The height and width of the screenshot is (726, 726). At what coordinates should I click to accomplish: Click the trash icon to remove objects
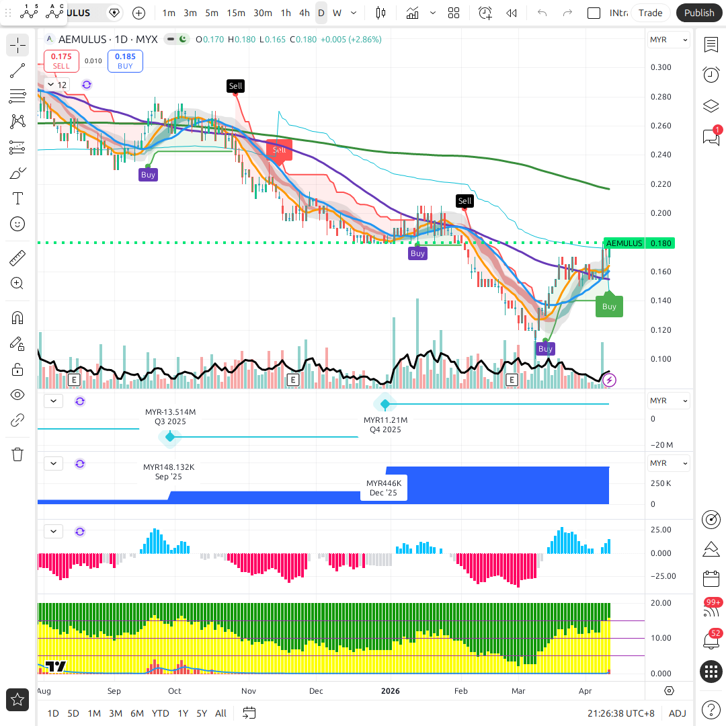[17, 454]
